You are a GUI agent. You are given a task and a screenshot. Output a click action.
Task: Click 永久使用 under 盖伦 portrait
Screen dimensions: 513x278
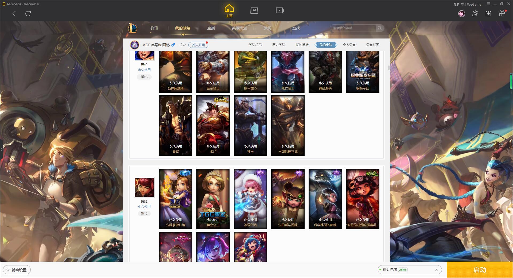point(144,70)
